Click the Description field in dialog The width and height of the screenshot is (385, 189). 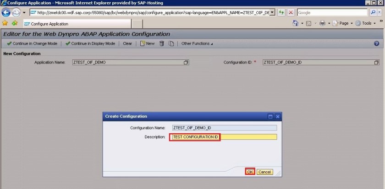(x=225, y=137)
